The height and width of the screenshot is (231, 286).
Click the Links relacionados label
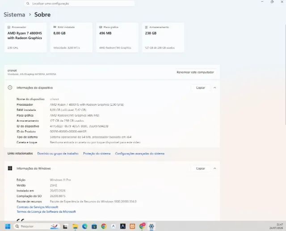20,153
